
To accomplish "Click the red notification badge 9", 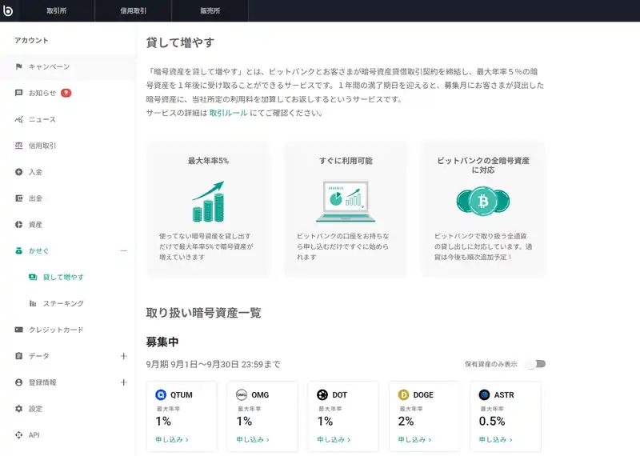I will (x=66, y=93).
